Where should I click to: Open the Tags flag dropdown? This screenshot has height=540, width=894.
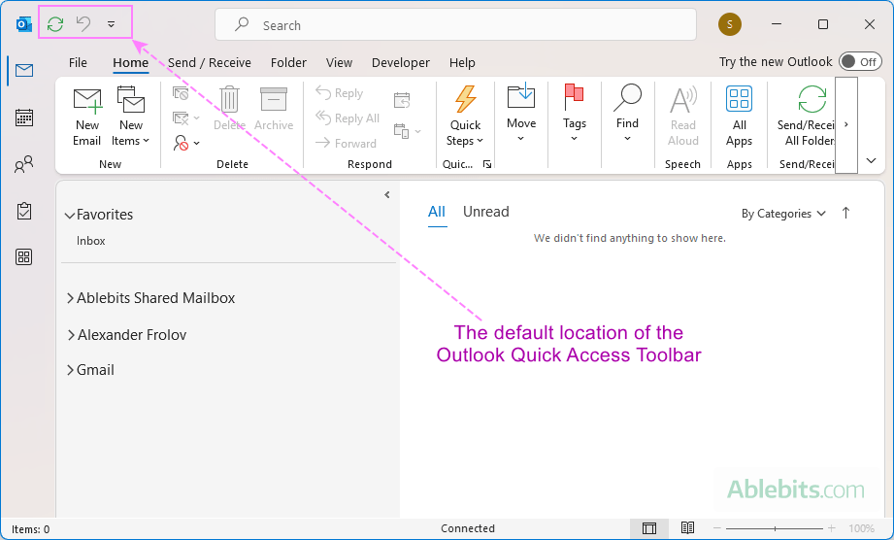[x=574, y=113]
